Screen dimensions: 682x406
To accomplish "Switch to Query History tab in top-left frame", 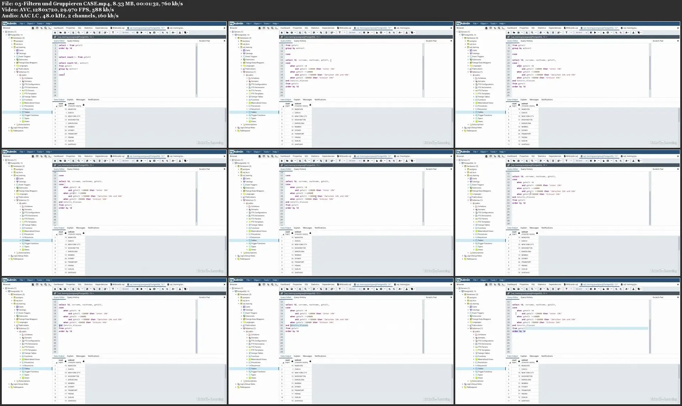I will pyautogui.click(x=73, y=41).
